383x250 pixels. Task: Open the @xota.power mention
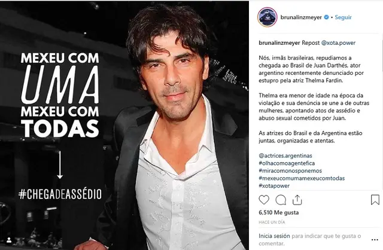pos(338,43)
